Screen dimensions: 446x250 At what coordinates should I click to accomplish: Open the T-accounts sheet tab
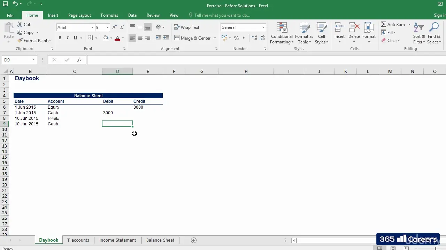(x=78, y=240)
